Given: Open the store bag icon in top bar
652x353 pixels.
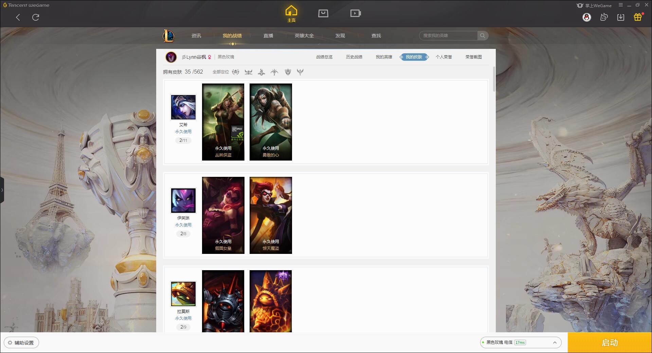Looking at the screenshot, I should point(323,13).
